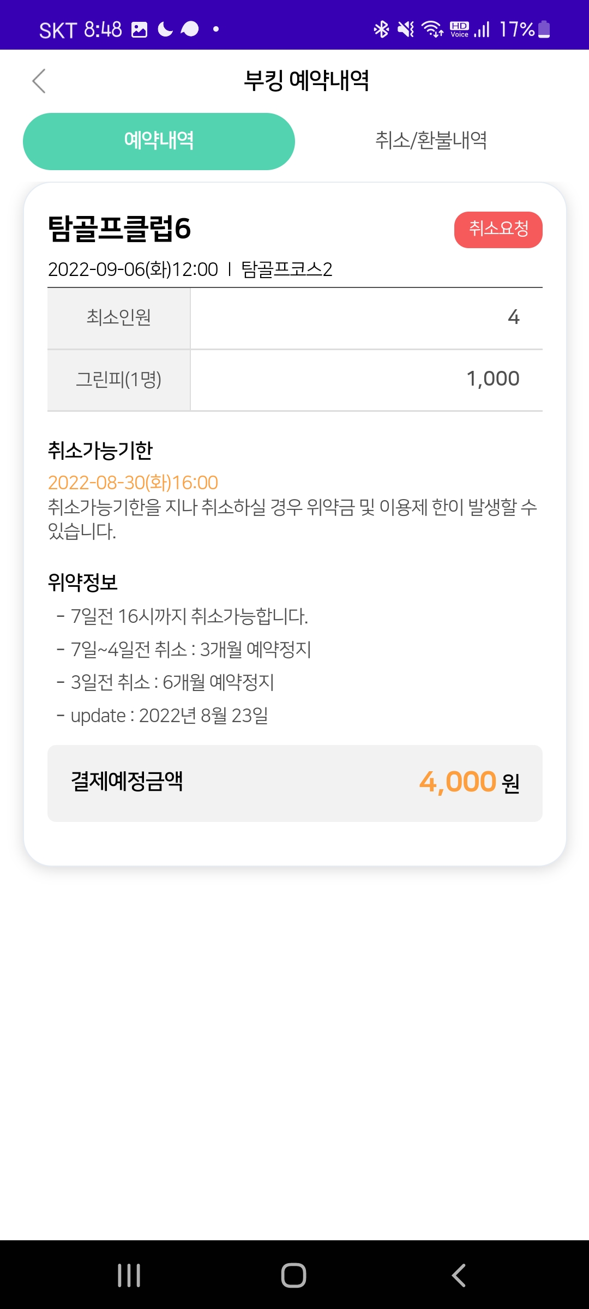This screenshot has height=1309, width=589.
Task: Tap the 부킹 예약내역 page title
Action: coord(306,81)
